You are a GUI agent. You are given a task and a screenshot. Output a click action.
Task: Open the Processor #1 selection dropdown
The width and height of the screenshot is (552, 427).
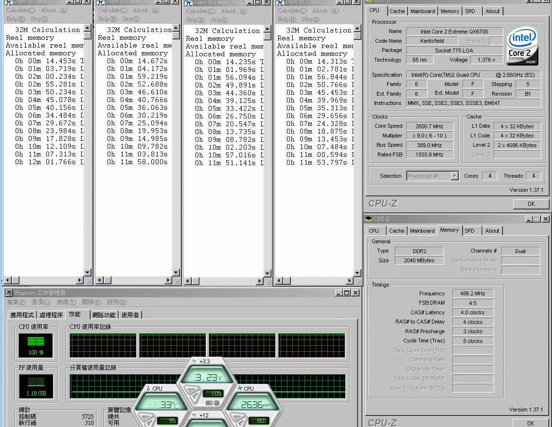[454, 175]
